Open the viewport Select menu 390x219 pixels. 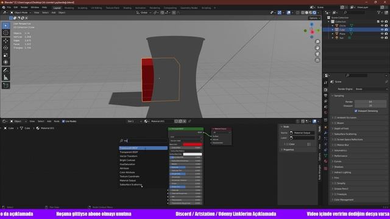[45, 13]
